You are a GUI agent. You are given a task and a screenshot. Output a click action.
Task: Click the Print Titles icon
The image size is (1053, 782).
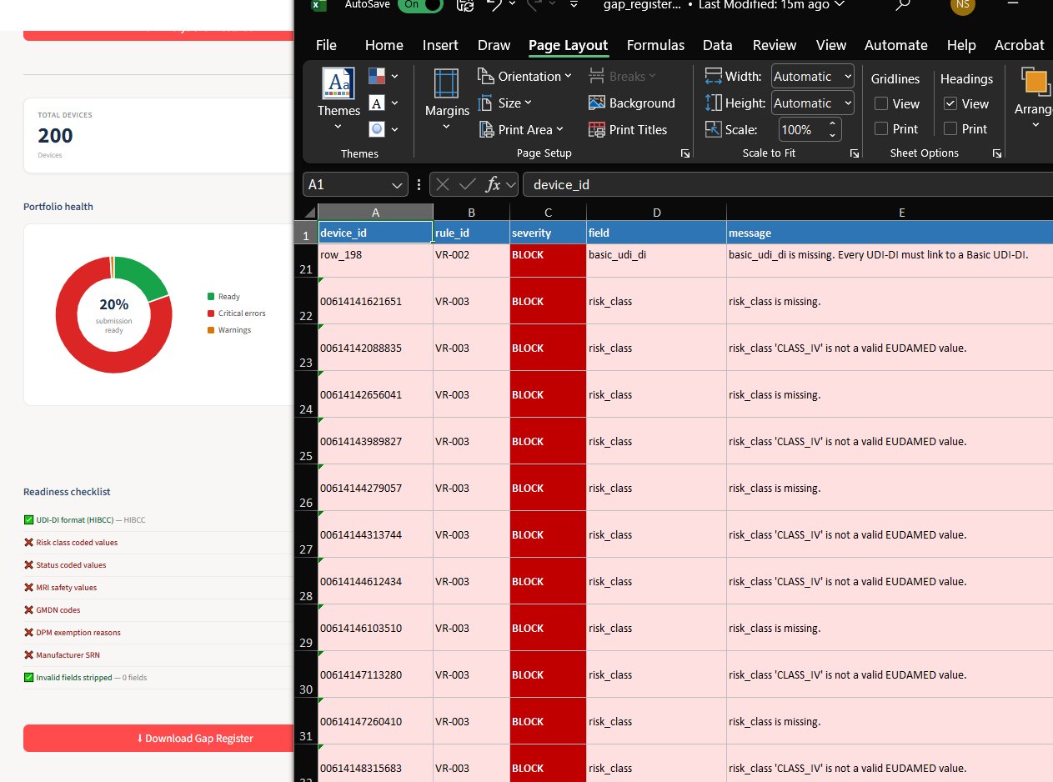point(598,130)
